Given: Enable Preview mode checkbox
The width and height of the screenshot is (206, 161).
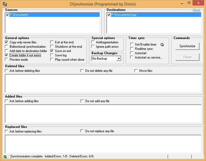Looking at the screenshot, I should (6, 60).
